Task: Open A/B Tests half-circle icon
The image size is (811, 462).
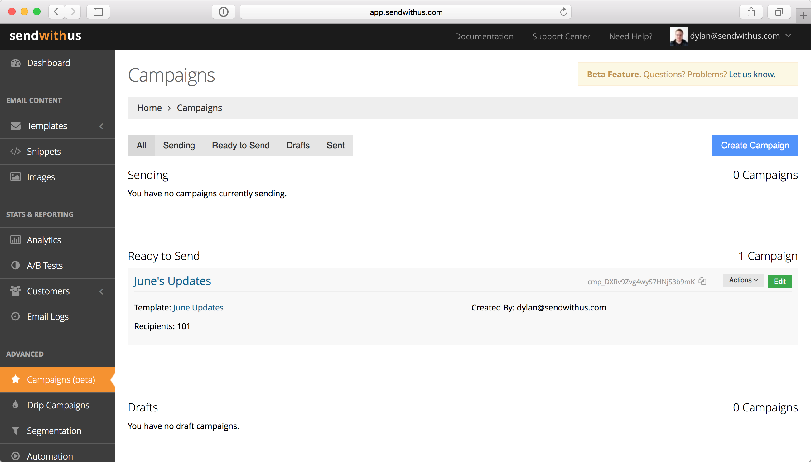Action: click(15, 265)
